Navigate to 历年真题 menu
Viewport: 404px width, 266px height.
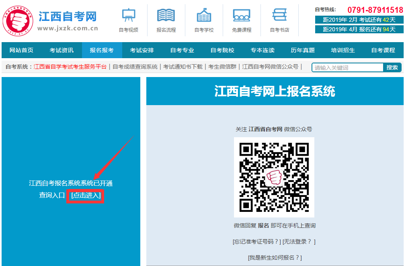(303, 50)
